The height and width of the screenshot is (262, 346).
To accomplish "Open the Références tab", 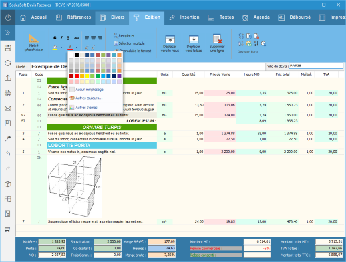I will click(73, 17).
